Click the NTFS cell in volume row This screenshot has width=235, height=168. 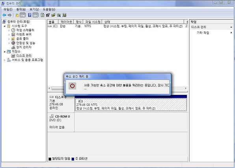[x=88, y=26]
